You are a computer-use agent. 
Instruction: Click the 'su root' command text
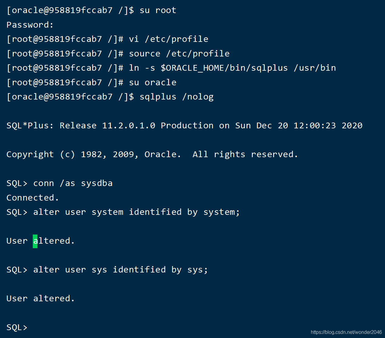158,10
